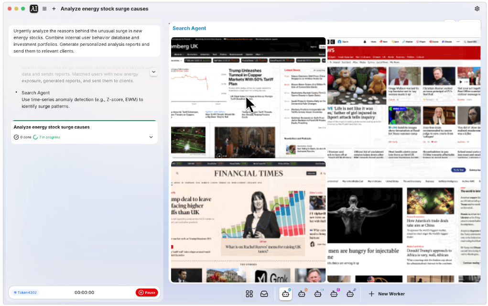Pause the running task
The width and height of the screenshot is (488, 306).
click(x=147, y=293)
